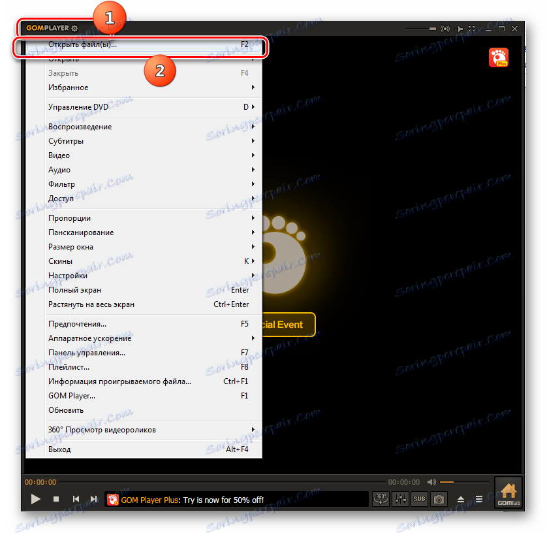Click the GOMPLAYER logo text
547x533 pixels.
(48, 28)
